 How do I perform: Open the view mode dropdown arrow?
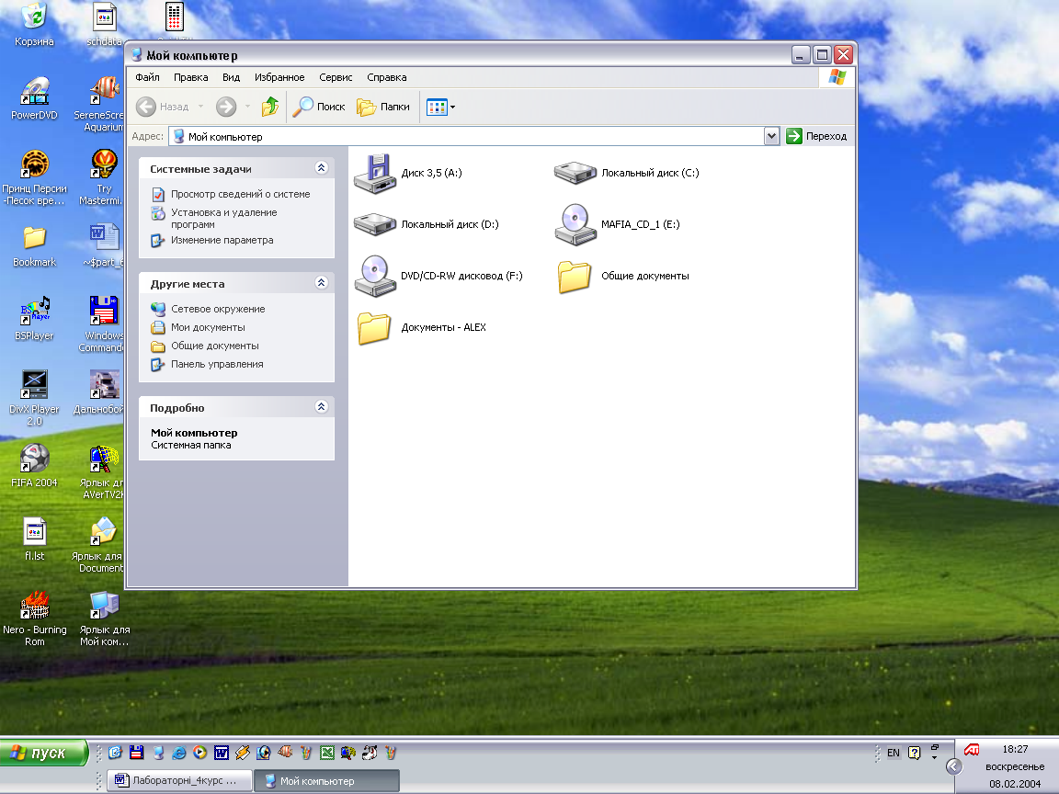point(452,107)
